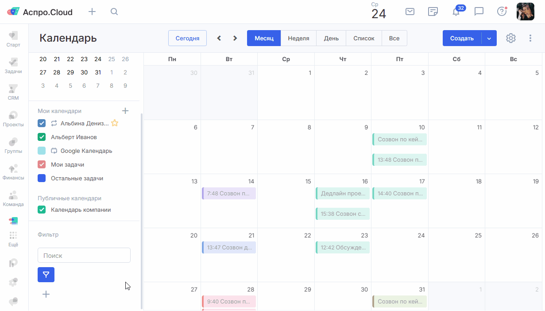The height and width of the screenshot is (311, 545).
Task: Open the Старт section in sidebar
Action: click(13, 39)
